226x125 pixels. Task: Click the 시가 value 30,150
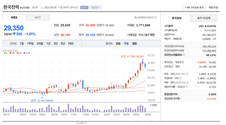tap(65, 35)
